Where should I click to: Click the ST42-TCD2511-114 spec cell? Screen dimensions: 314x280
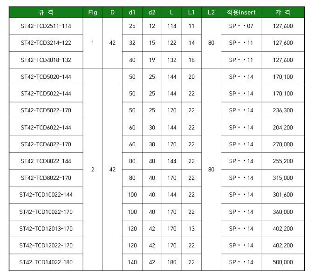46,26
